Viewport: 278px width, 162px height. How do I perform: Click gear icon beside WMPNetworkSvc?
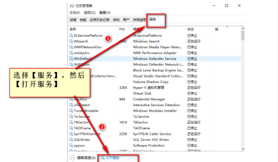[x=71, y=47]
